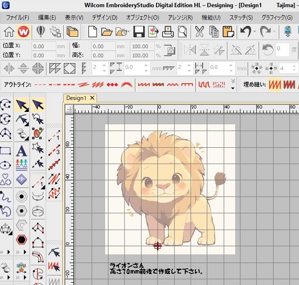Screen dimensions: 299x285
Task: Select the filled black hexagon tool
Action: 21,240
